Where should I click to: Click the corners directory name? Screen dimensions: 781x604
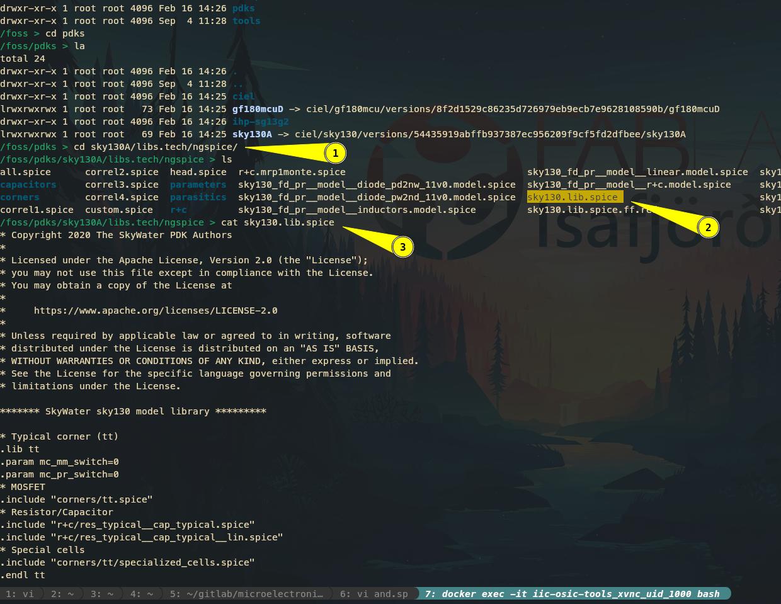click(20, 197)
